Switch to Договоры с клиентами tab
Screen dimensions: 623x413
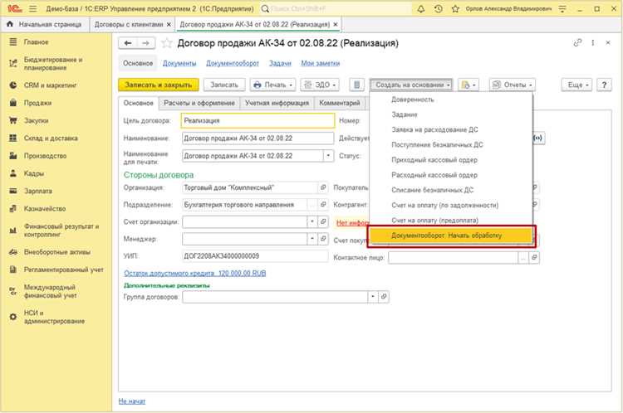tap(128, 24)
